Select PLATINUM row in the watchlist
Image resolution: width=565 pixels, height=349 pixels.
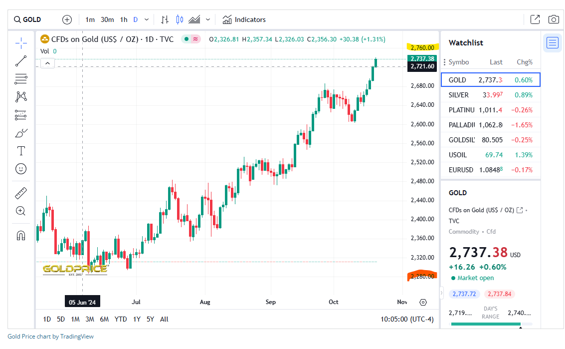click(490, 110)
